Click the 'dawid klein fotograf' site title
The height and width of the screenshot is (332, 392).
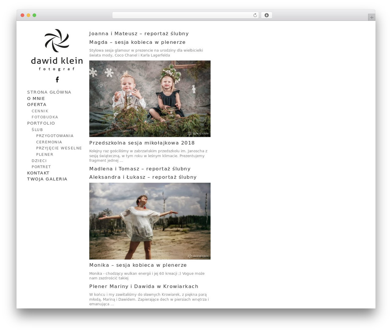tap(57, 64)
